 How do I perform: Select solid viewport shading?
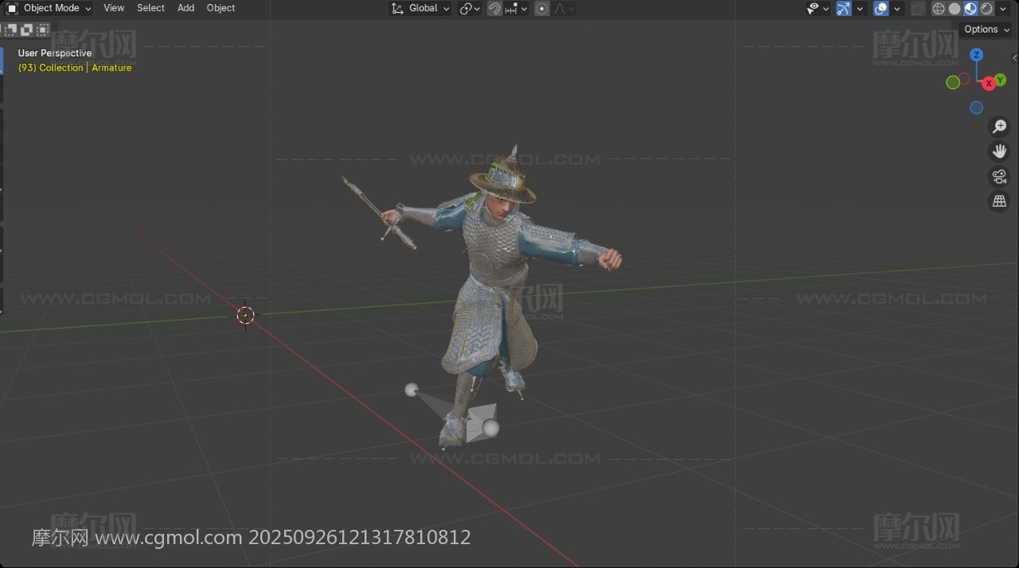[x=955, y=9]
